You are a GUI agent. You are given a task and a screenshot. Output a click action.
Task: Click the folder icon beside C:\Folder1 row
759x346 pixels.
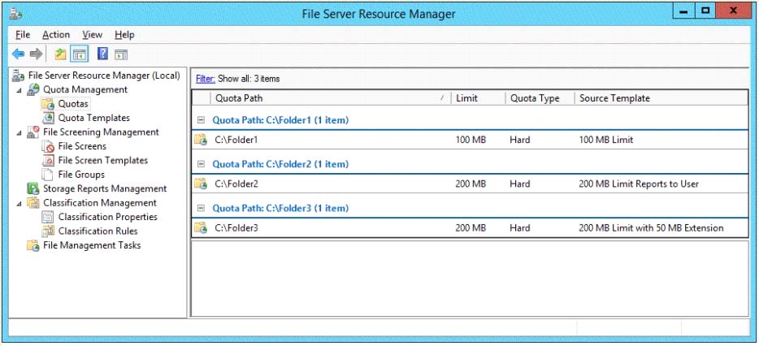(201, 140)
